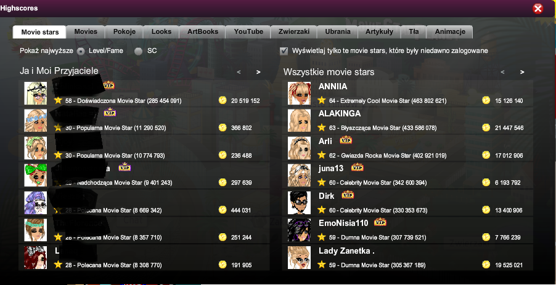Click the gold star icon in ANNIIA's row

click(x=322, y=100)
